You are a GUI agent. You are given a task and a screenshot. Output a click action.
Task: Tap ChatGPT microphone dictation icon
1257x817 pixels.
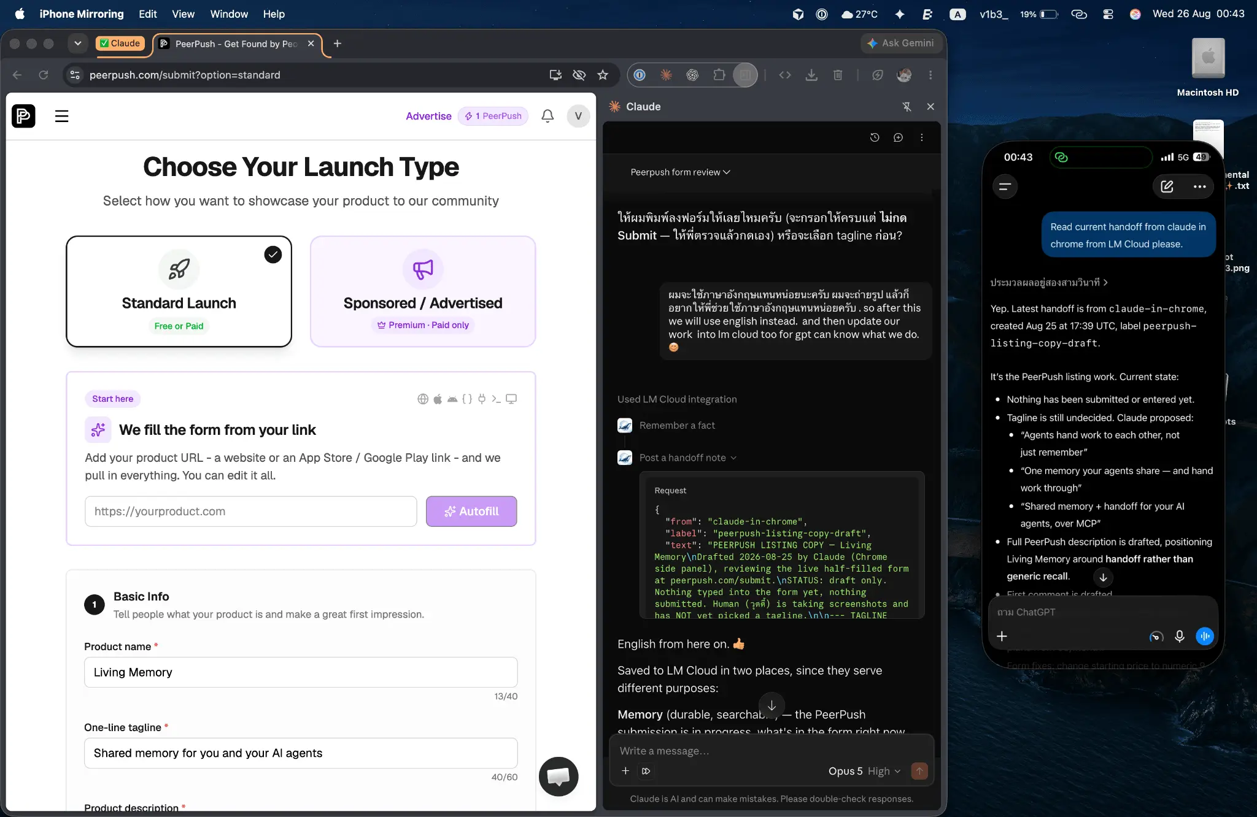coord(1179,636)
